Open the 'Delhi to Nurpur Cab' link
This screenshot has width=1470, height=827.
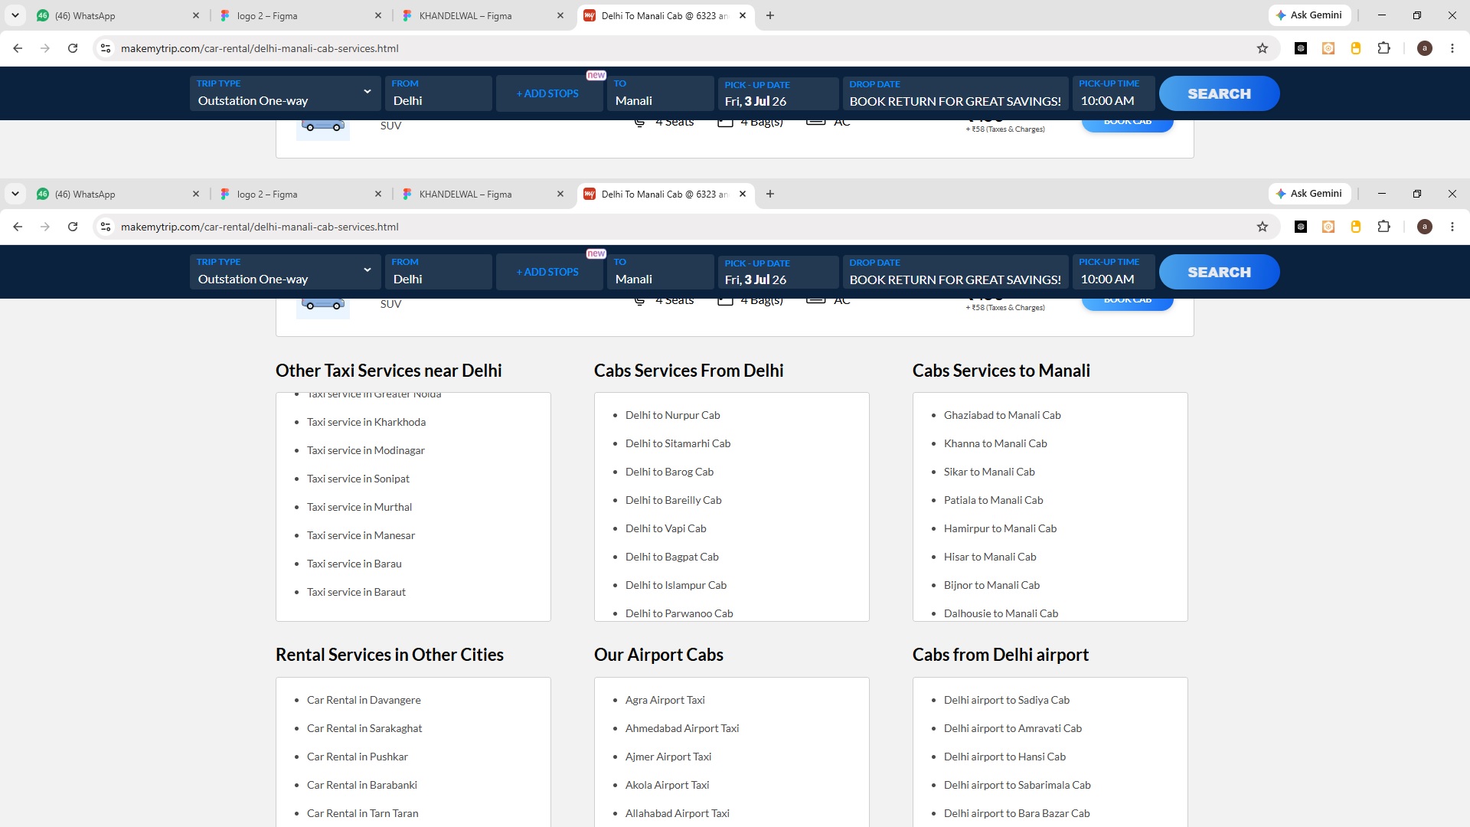click(672, 415)
